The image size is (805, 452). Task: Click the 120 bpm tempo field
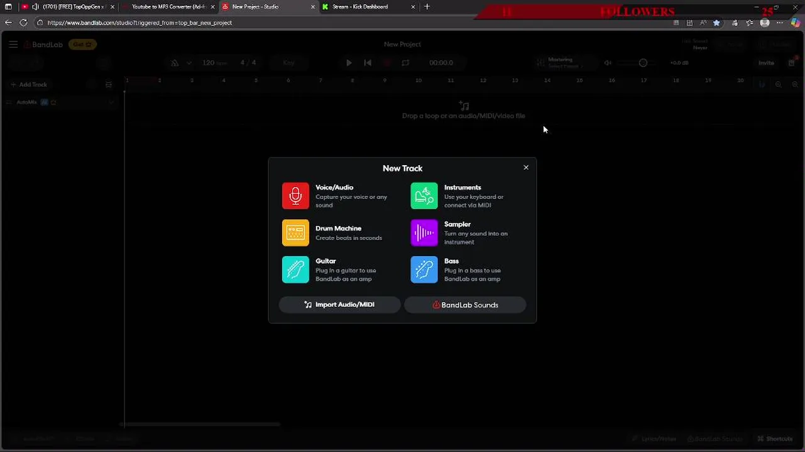[x=214, y=63]
